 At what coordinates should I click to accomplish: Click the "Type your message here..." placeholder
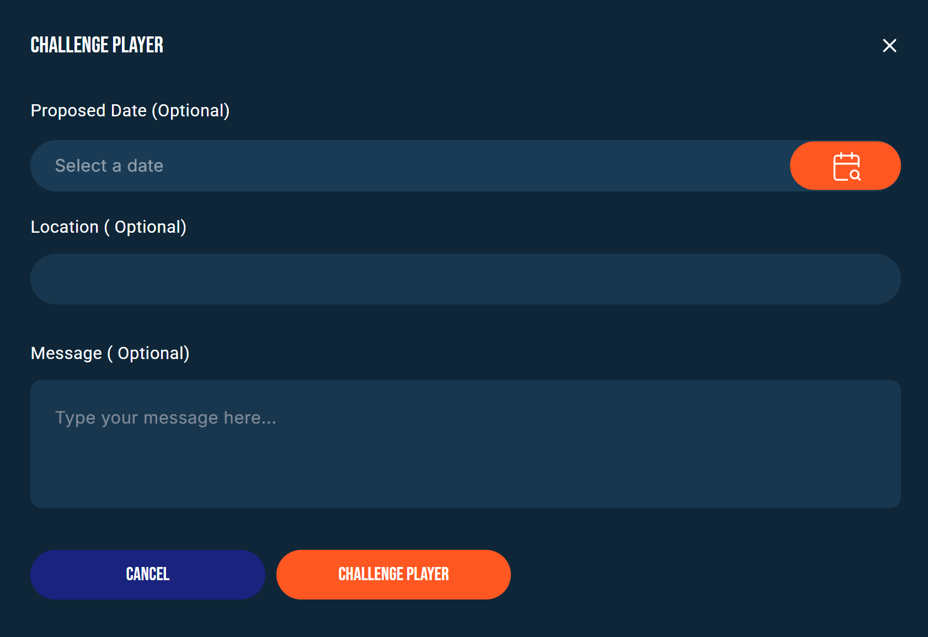166,418
